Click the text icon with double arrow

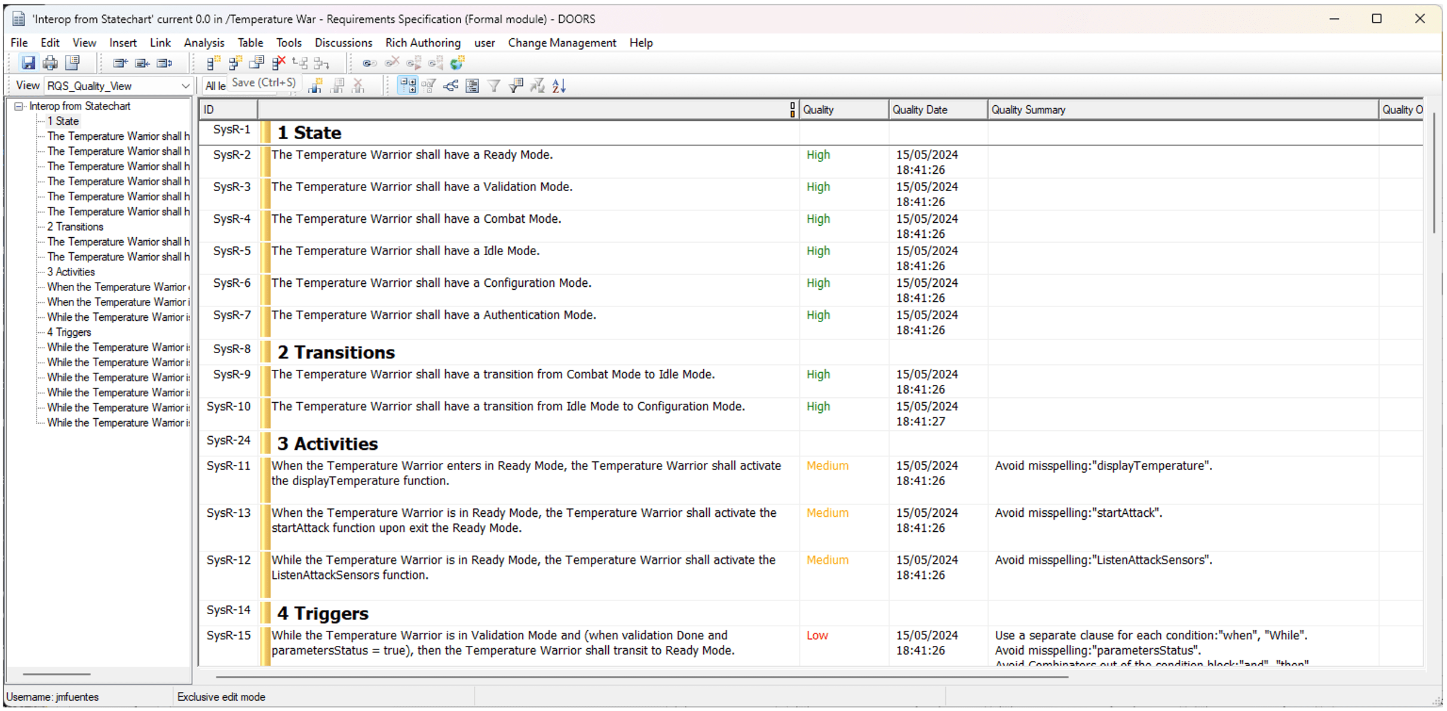164,63
